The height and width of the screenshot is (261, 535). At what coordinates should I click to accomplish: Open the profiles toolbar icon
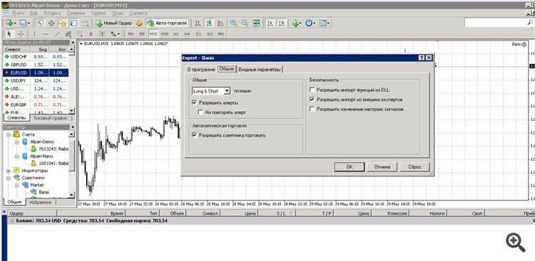[24, 23]
